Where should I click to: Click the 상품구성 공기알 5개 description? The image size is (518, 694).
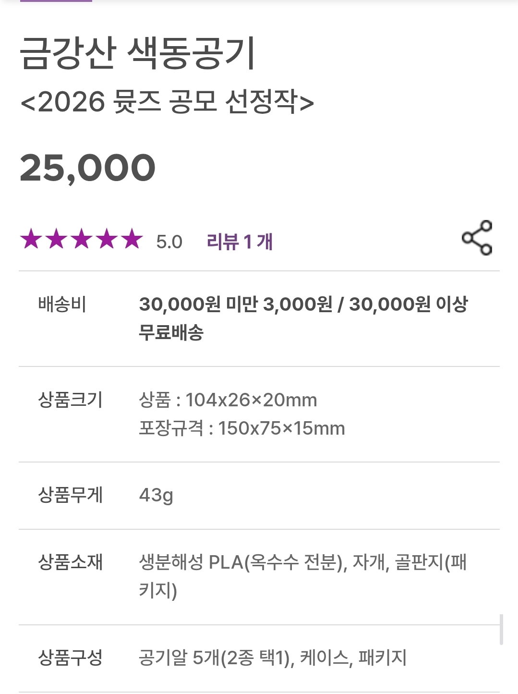[x=273, y=657]
